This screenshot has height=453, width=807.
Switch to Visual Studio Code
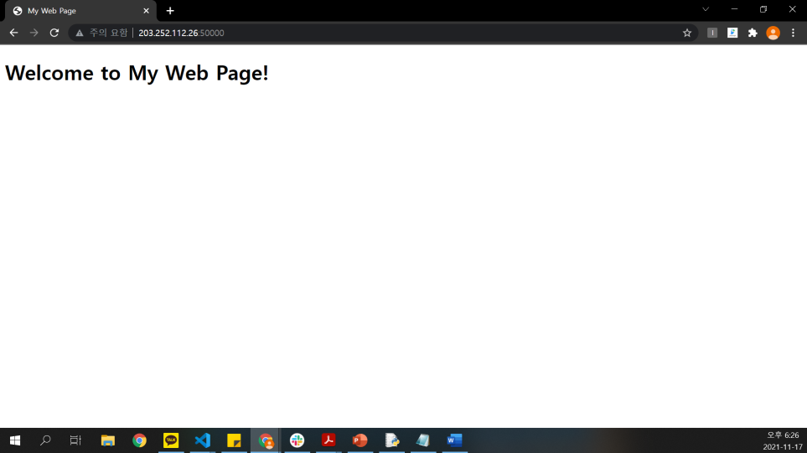(x=203, y=440)
